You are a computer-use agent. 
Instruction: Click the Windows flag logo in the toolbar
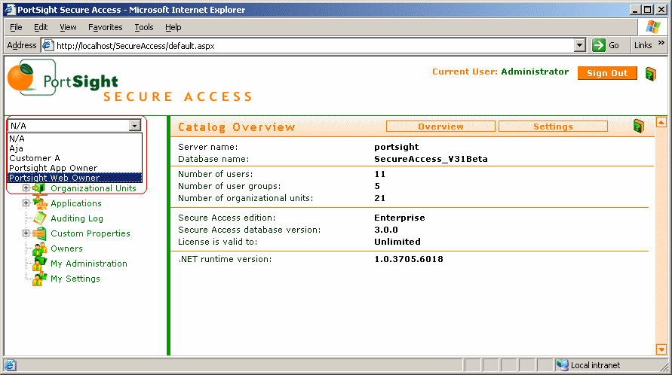pyautogui.click(x=652, y=27)
